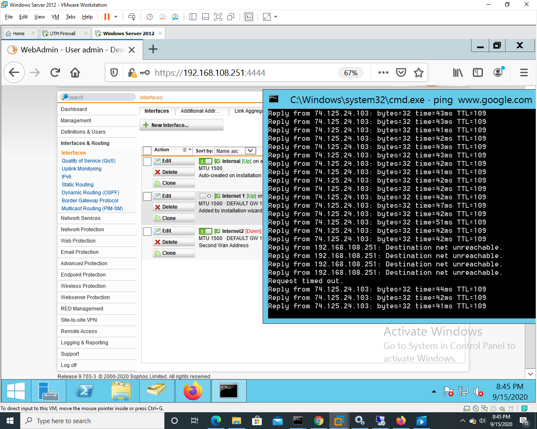Screen dimensions: 537x429
Task: Enter VMware full screen mode icon
Action: tap(218, 17)
